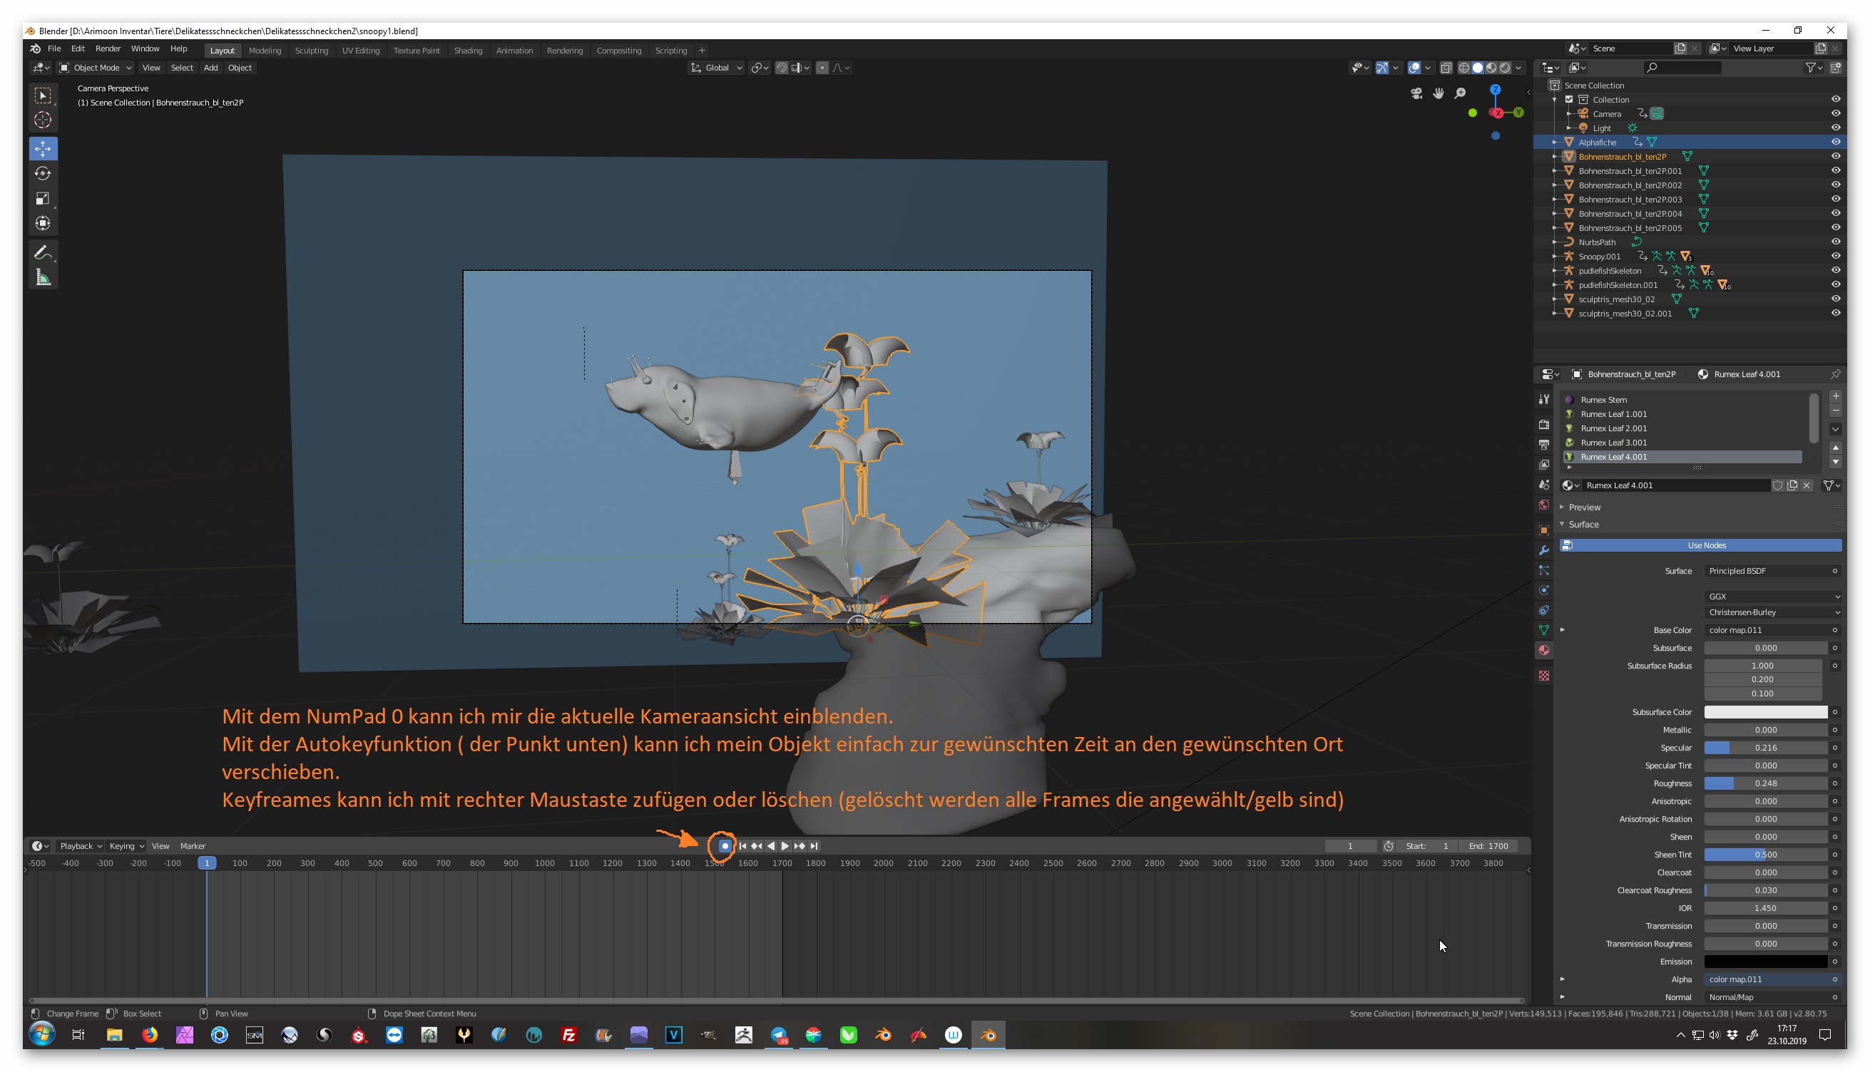
Task: Select the Move tool in toolbar
Action: 43,148
